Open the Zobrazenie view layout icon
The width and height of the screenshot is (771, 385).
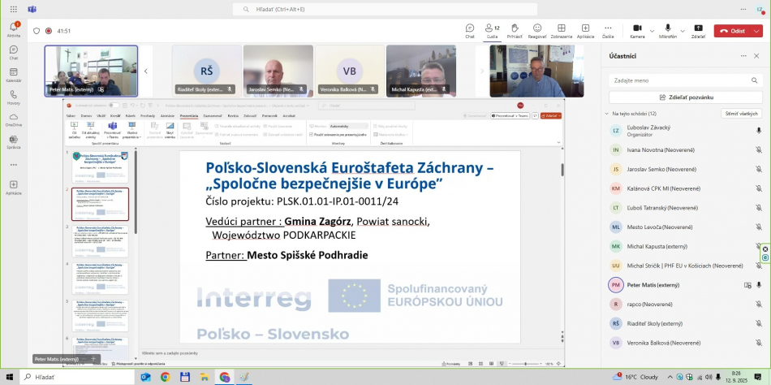(561, 30)
